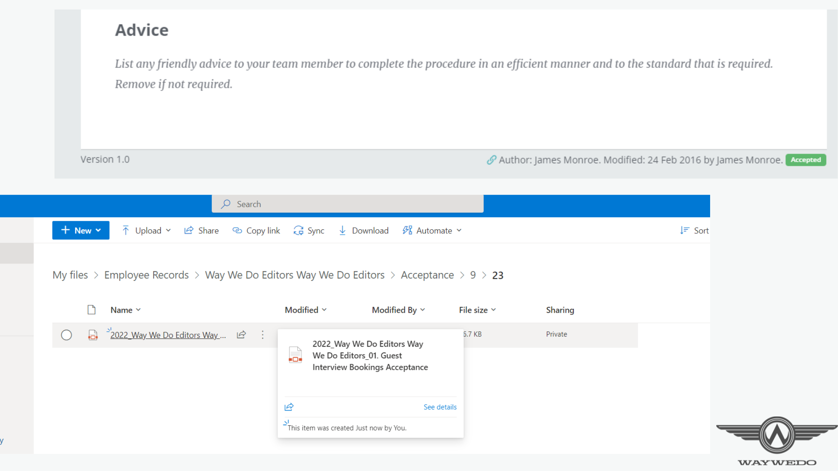Go to Acceptance folder breadcrumb

(x=427, y=275)
